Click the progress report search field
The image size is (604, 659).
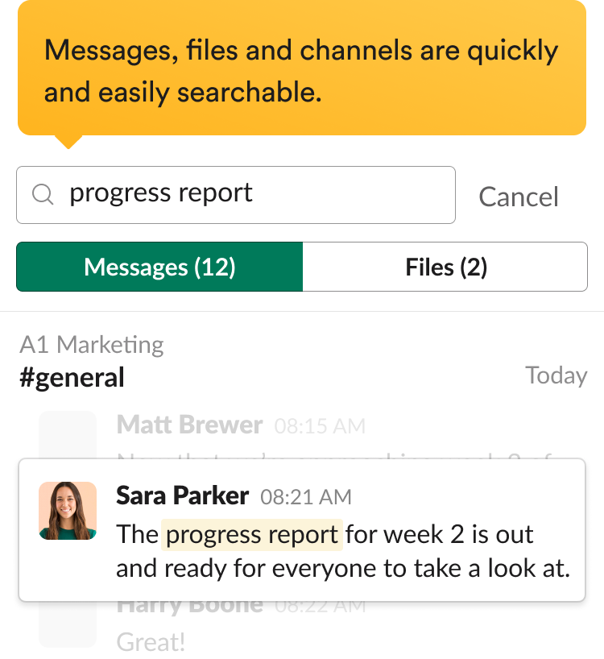click(x=236, y=195)
